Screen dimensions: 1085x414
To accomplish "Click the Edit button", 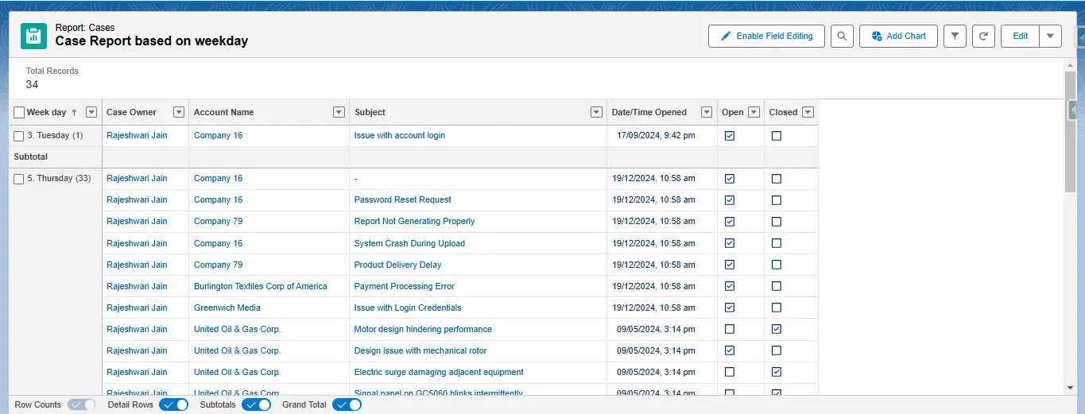I will click(x=1020, y=37).
